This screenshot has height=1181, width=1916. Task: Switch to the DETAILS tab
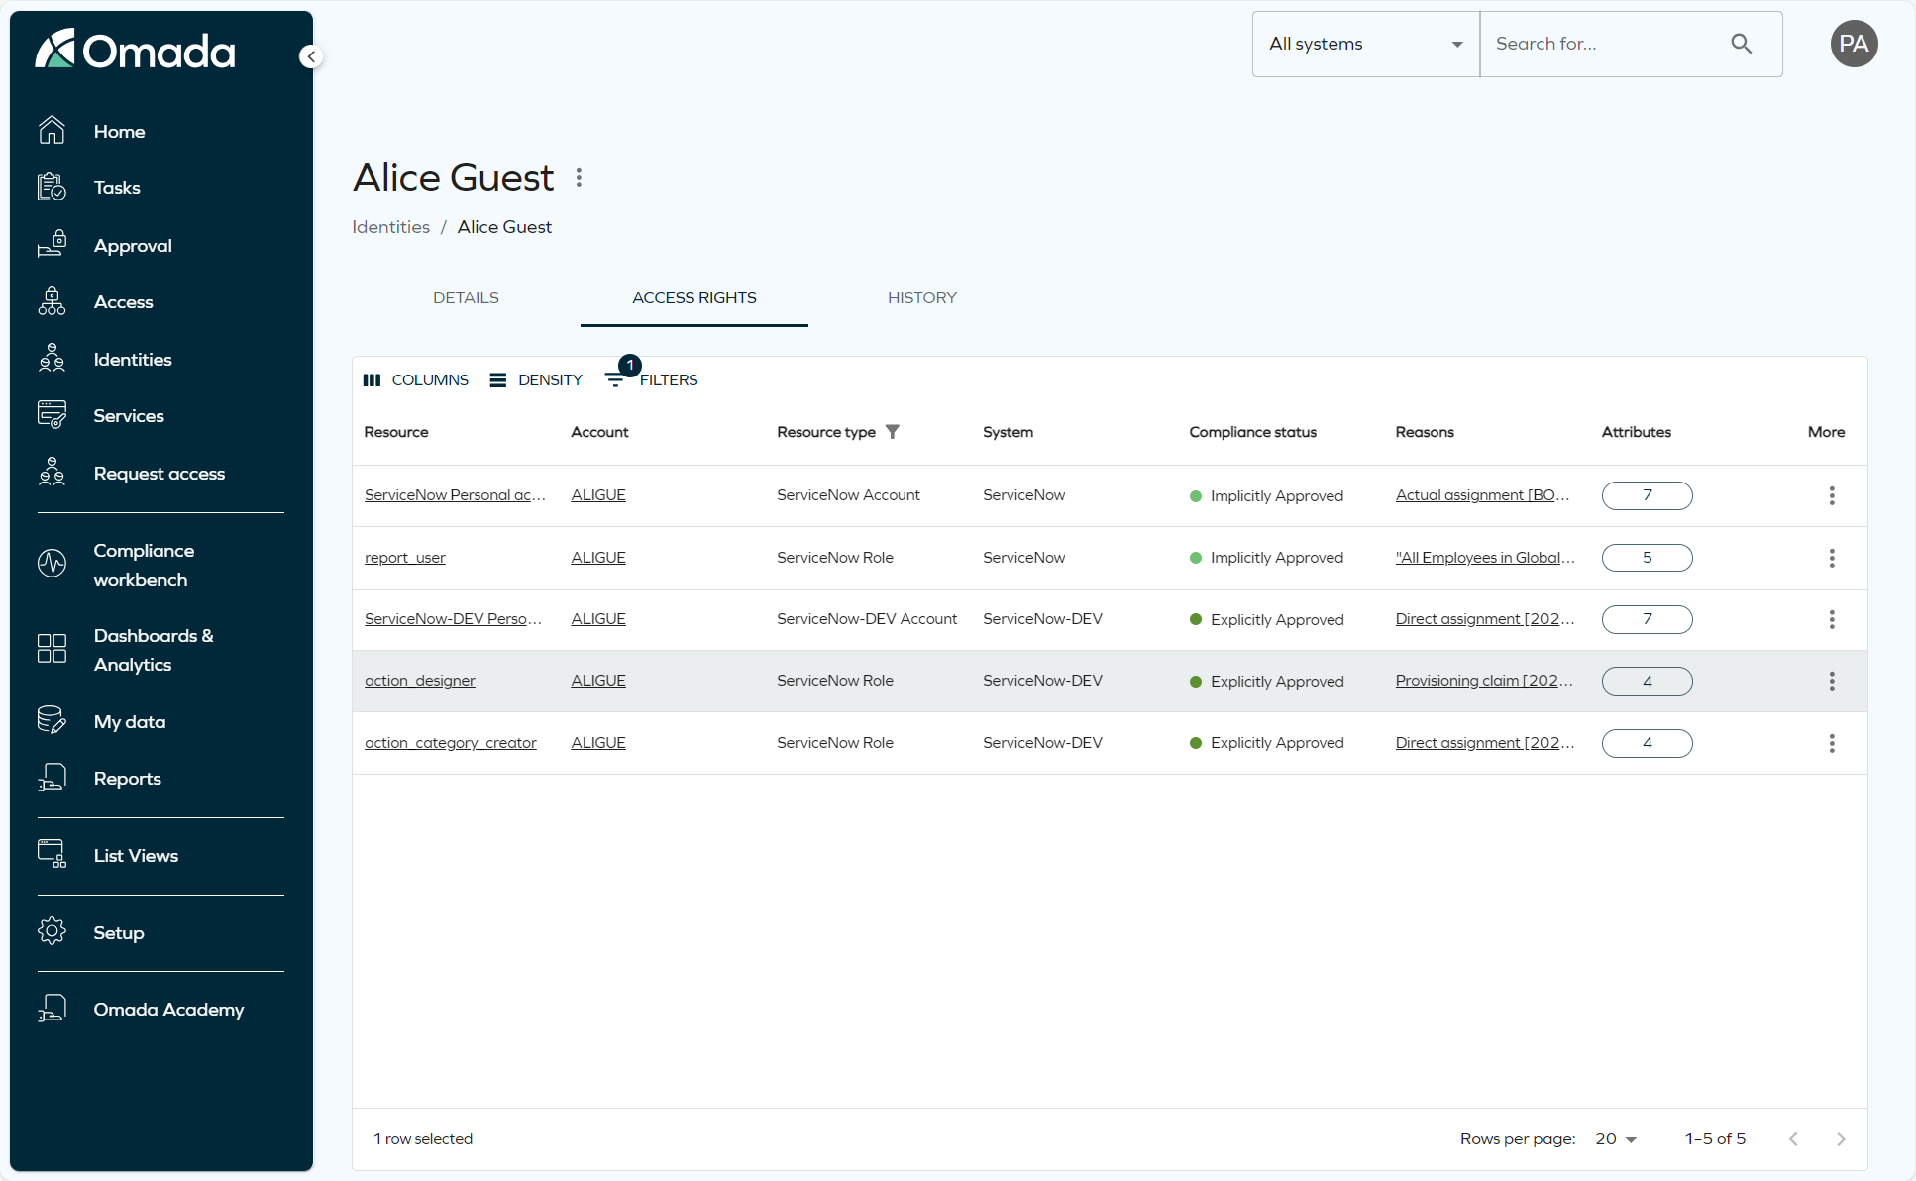466,298
